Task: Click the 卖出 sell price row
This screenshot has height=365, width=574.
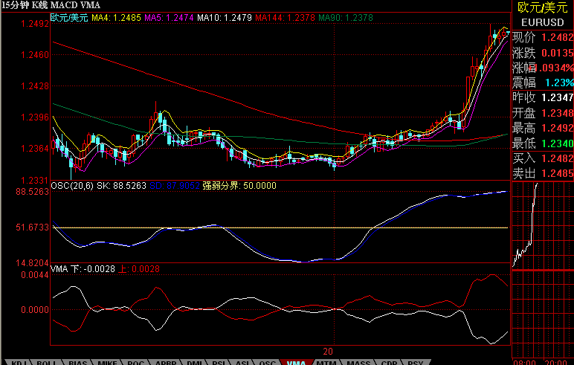Action: click(x=543, y=172)
